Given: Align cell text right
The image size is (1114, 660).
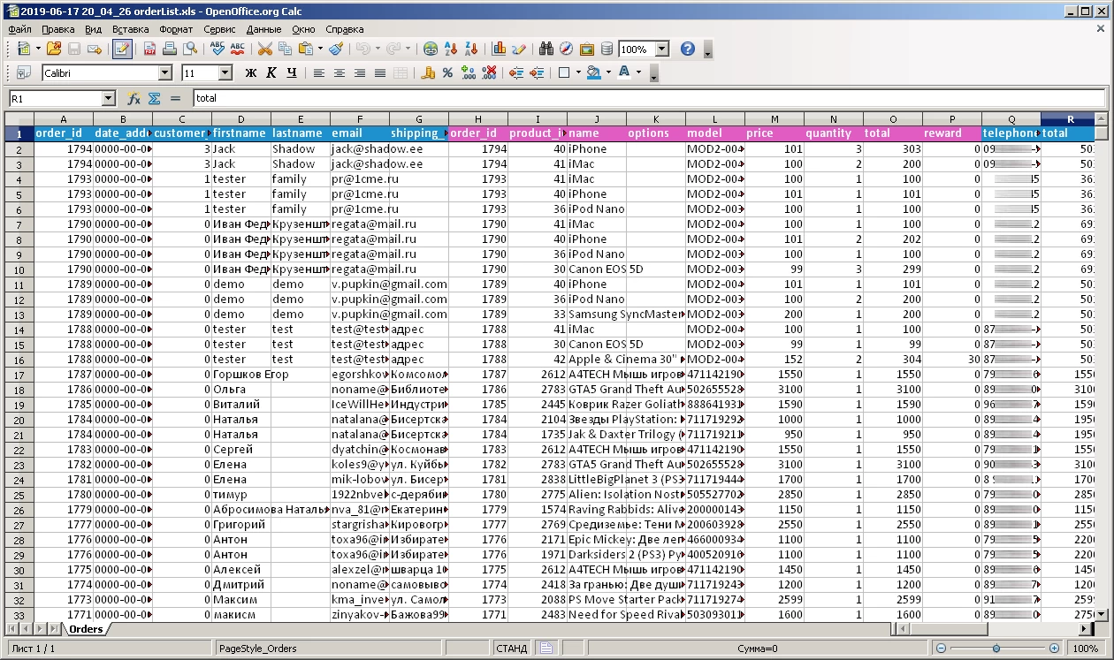Looking at the screenshot, I should pos(360,72).
